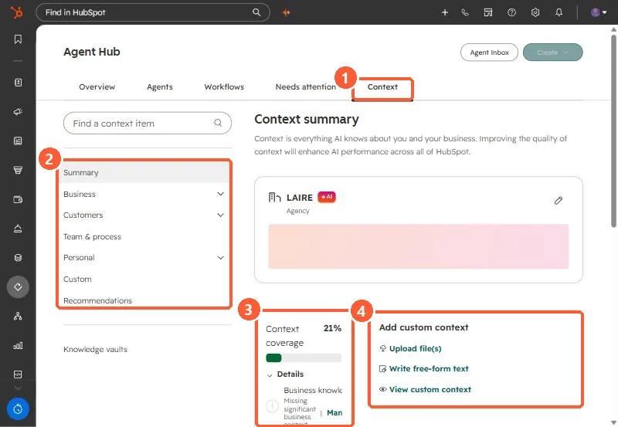Select the Breeze diamond sidebar icon

(x=18, y=286)
